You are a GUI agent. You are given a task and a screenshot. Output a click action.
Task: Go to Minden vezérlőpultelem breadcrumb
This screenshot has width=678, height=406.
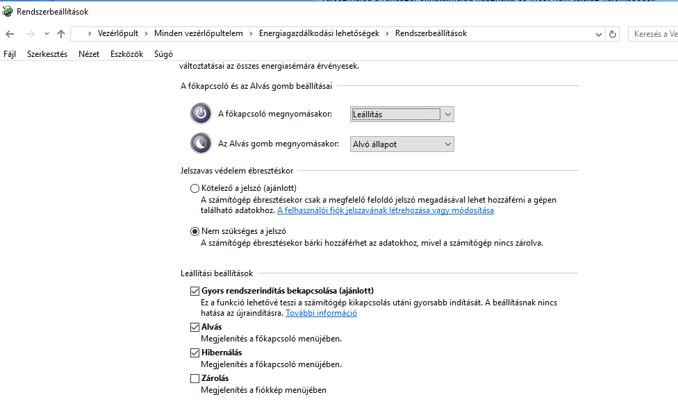199,33
